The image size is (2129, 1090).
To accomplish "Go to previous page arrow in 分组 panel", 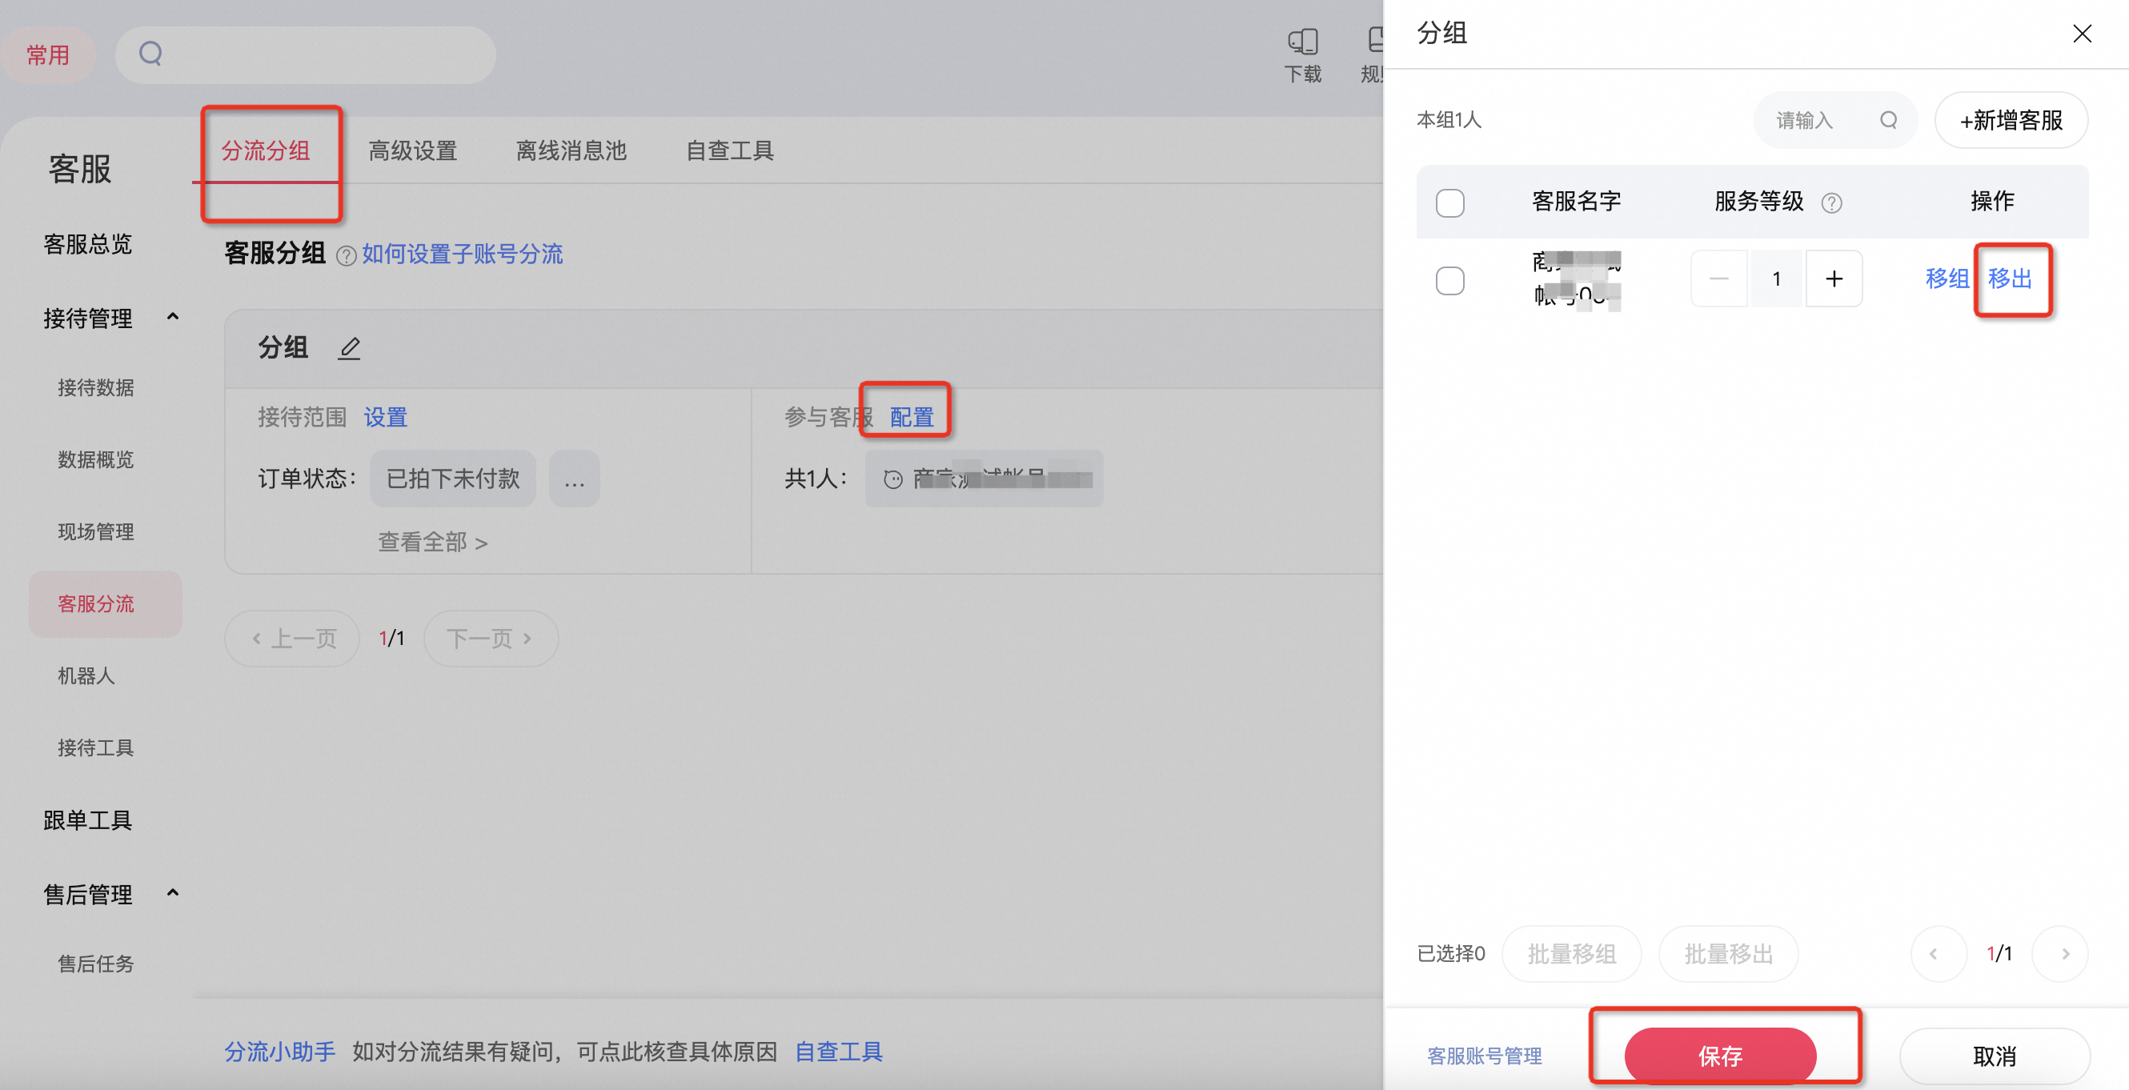I will click(1938, 954).
